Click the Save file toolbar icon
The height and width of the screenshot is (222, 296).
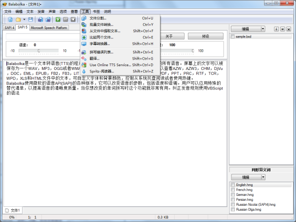click(x=30, y=20)
